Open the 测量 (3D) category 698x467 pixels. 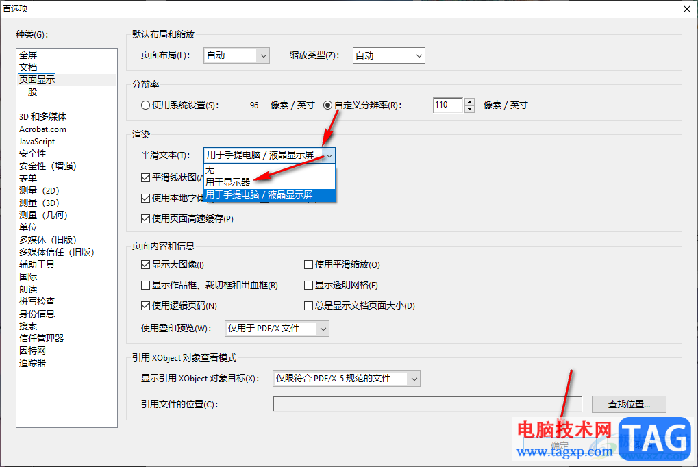coord(39,203)
